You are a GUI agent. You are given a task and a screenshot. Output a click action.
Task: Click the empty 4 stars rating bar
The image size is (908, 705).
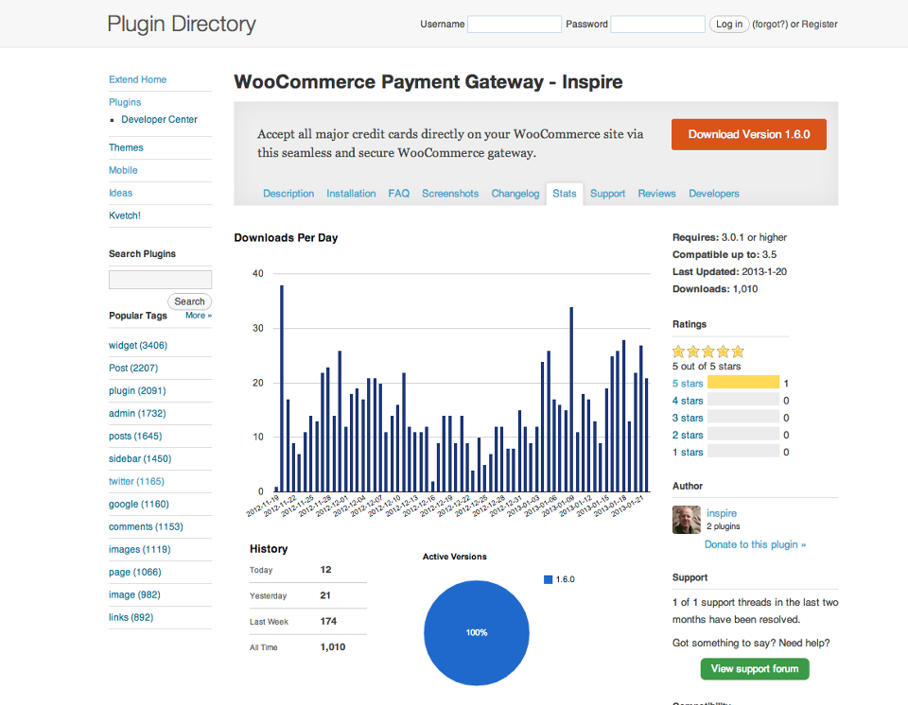point(743,400)
